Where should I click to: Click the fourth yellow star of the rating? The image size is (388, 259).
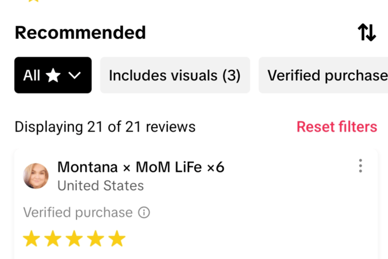click(95, 239)
